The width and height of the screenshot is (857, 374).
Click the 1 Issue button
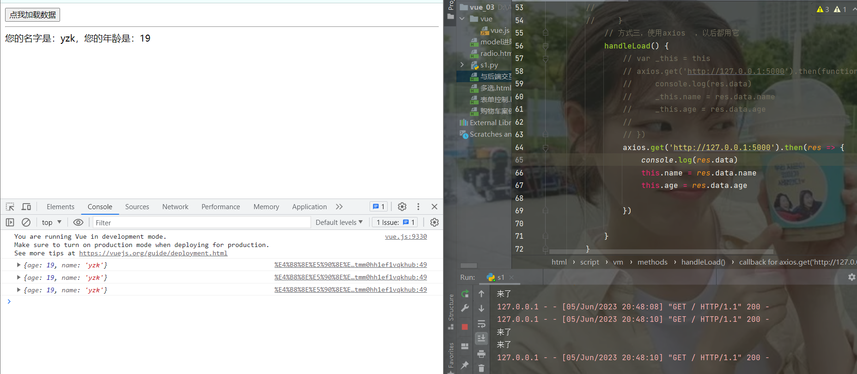[x=395, y=223]
